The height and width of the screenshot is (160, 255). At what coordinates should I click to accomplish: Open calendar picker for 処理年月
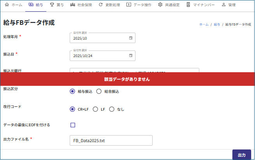coord(131,38)
